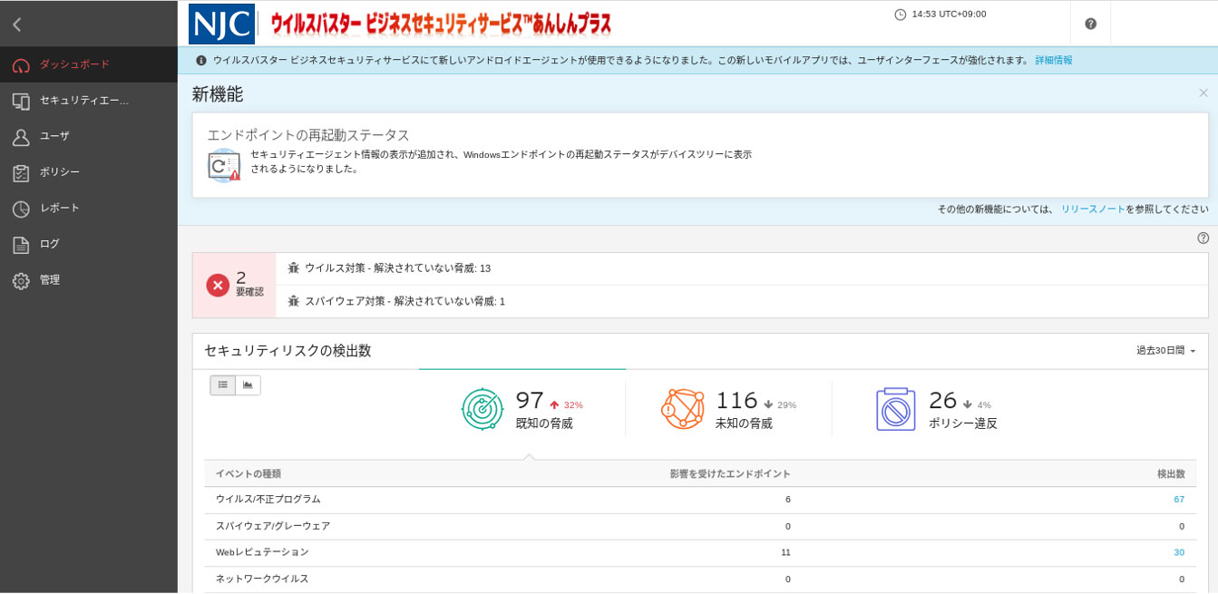
Task: Select the ポリシー違反 tab
Action: pos(934,409)
